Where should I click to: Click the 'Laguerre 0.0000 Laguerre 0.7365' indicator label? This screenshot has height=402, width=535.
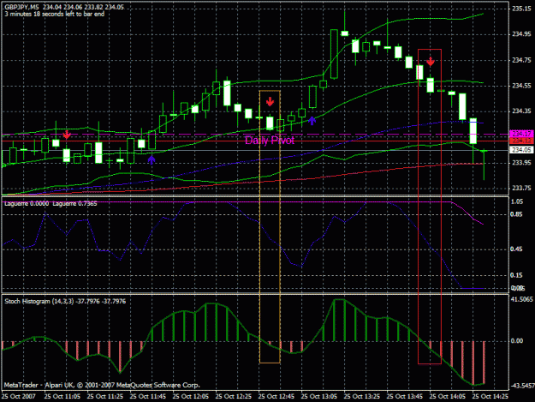tap(51, 203)
